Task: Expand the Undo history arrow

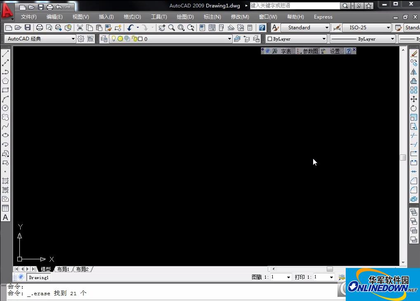Action: point(138,27)
